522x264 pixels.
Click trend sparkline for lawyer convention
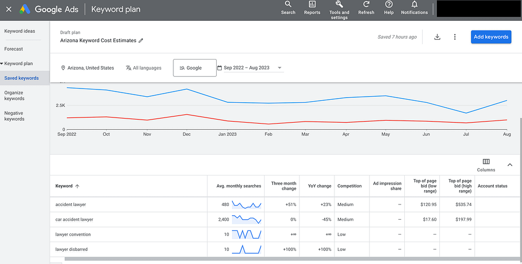point(246,234)
